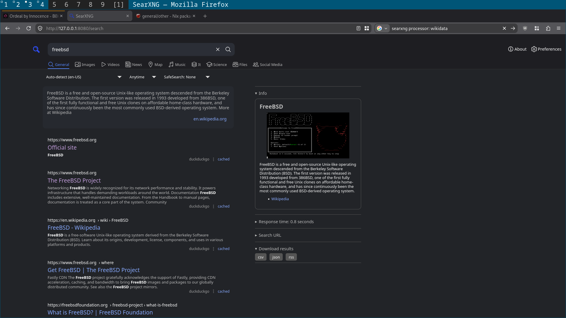
Task: Download results as rss
Action: tap(292, 257)
